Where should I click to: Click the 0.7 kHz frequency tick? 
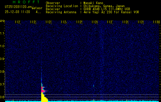pyautogui.click(x=2, y=84)
